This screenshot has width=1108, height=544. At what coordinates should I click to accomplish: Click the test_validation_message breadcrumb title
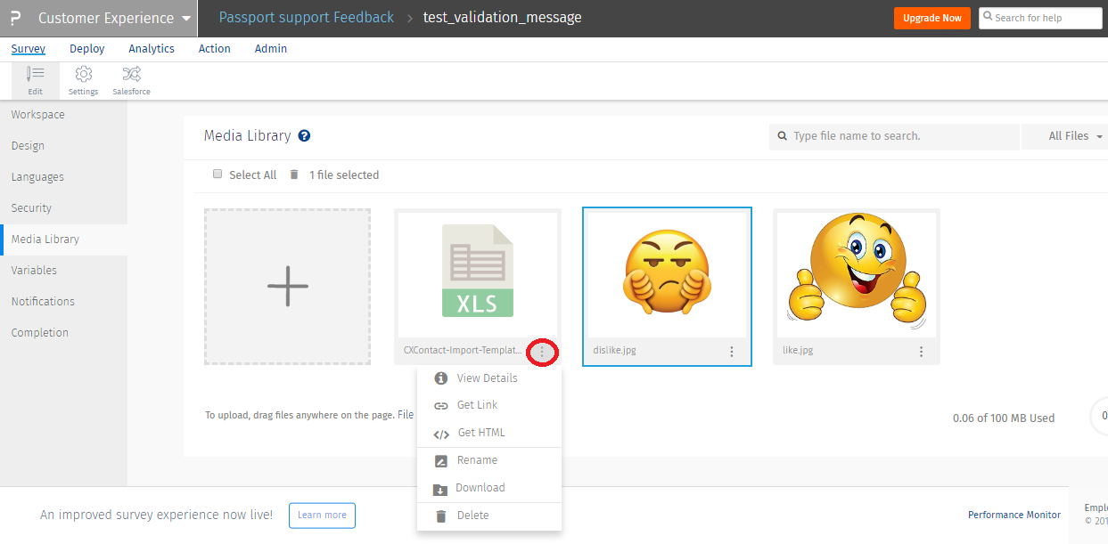502,17
